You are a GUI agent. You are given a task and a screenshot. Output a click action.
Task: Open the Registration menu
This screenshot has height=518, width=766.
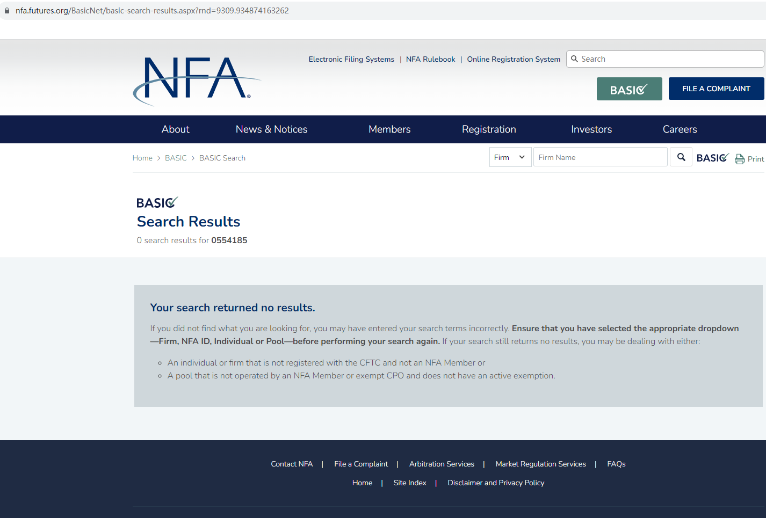[x=489, y=129]
